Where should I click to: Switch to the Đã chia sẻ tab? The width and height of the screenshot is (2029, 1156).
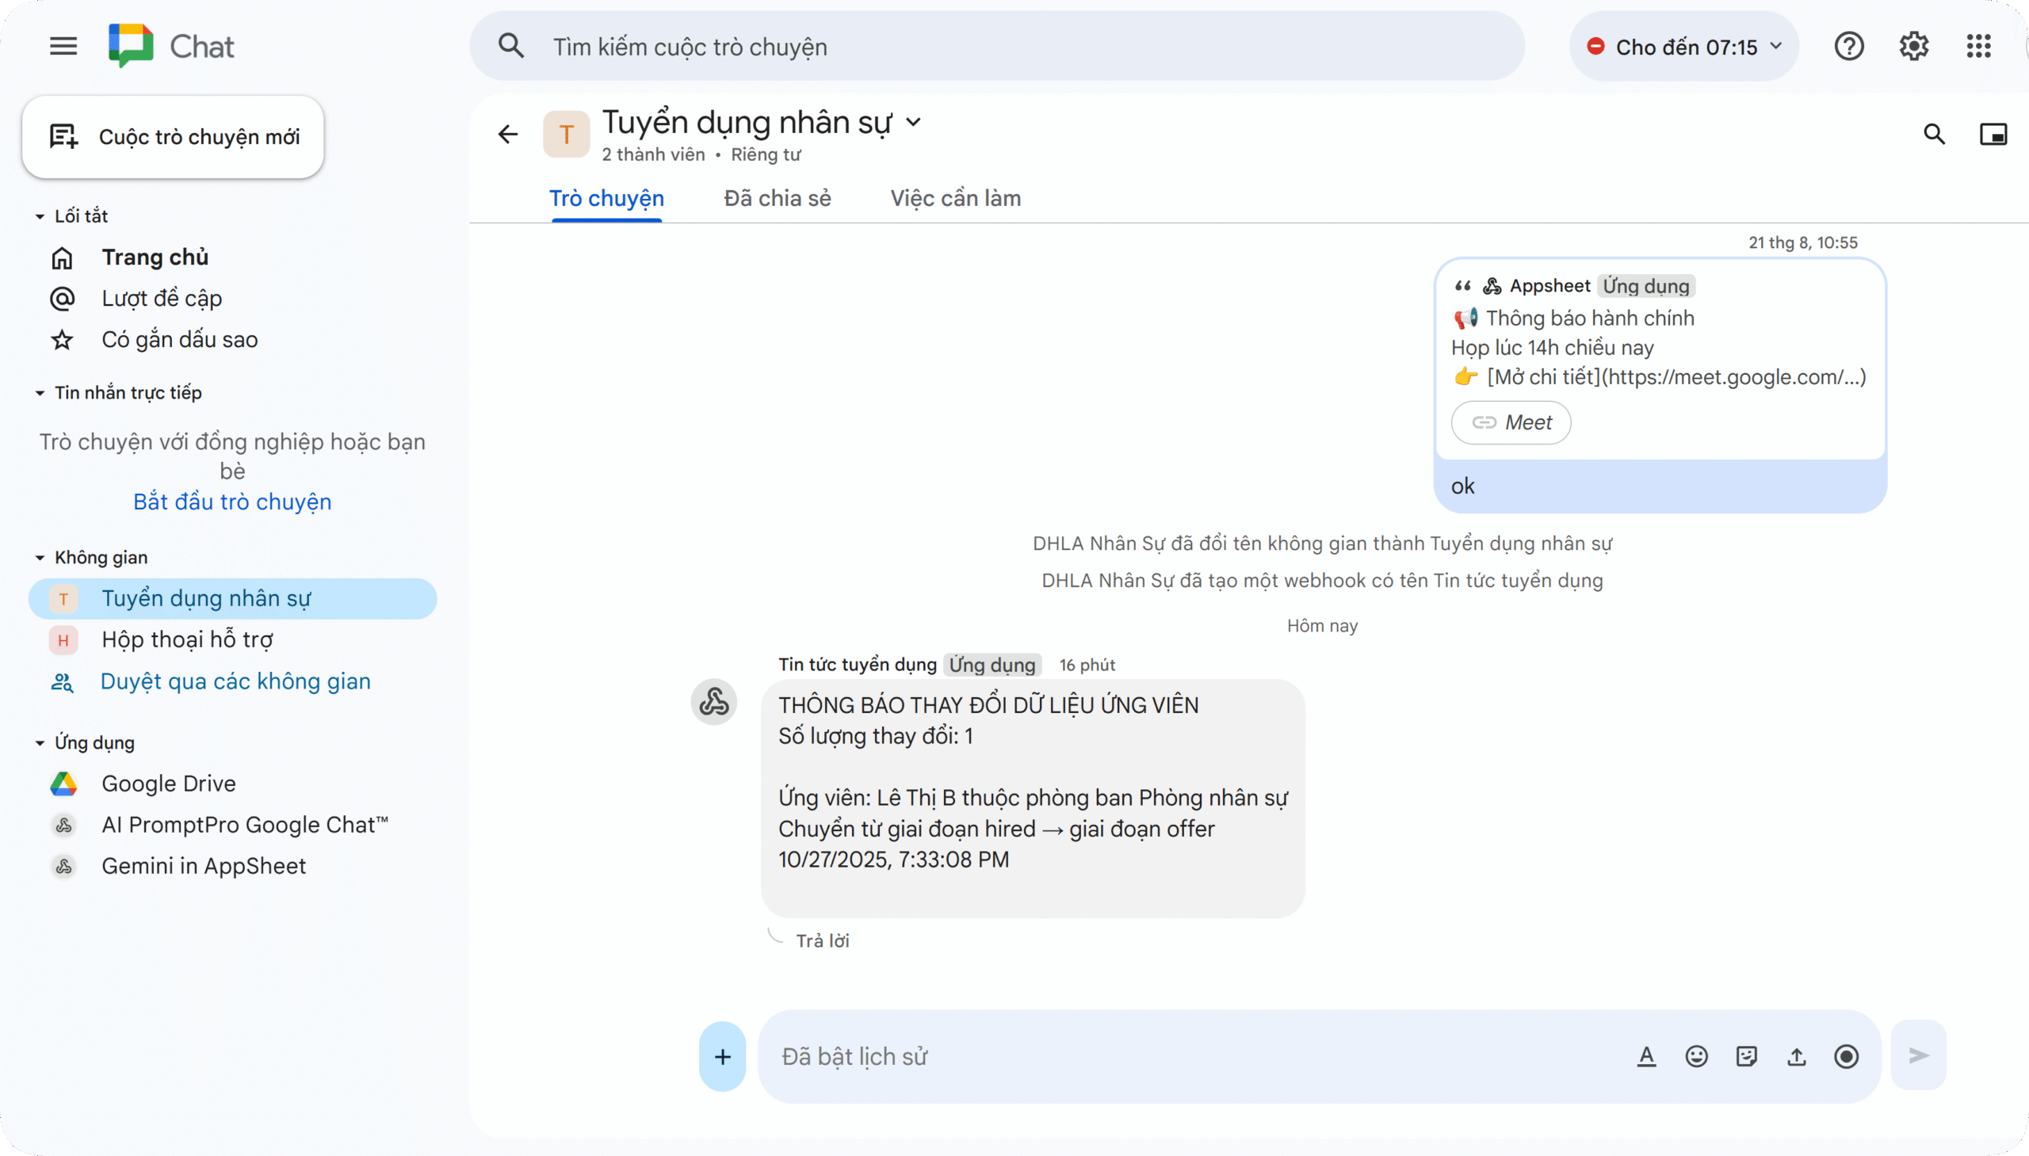(777, 199)
